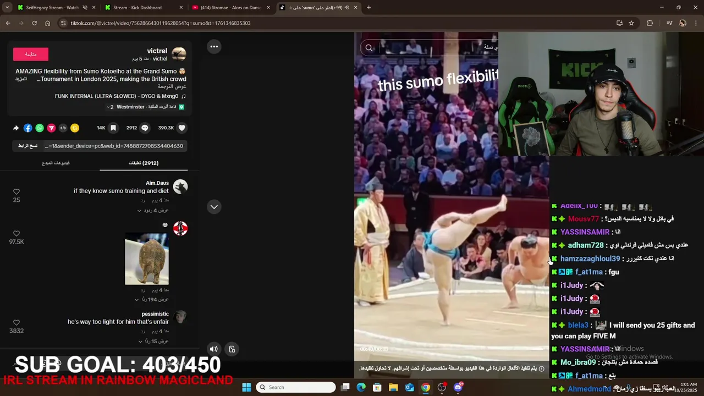Like the pessimistic comment
Viewport: 704px width, 396px height.
tap(16, 322)
